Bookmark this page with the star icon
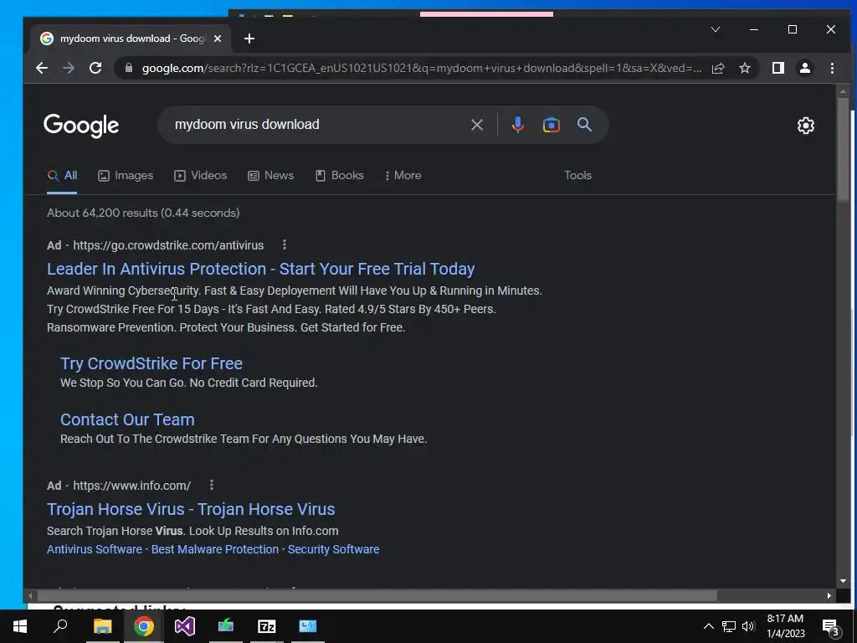This screenshot has width=857, height=643. tap(744, 68)
